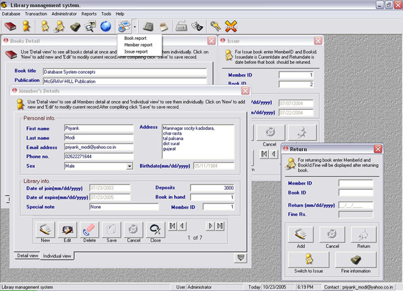Screen dimensions: 403x291
Task: Click the theater masks toolbar icon
Action: 197,26
